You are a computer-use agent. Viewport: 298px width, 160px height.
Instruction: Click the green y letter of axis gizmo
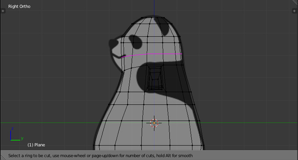tap(22, 138)
